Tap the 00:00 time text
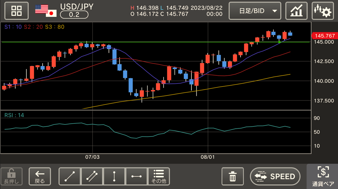The height and width of the screenshot is (189, 338). [214, 14]
